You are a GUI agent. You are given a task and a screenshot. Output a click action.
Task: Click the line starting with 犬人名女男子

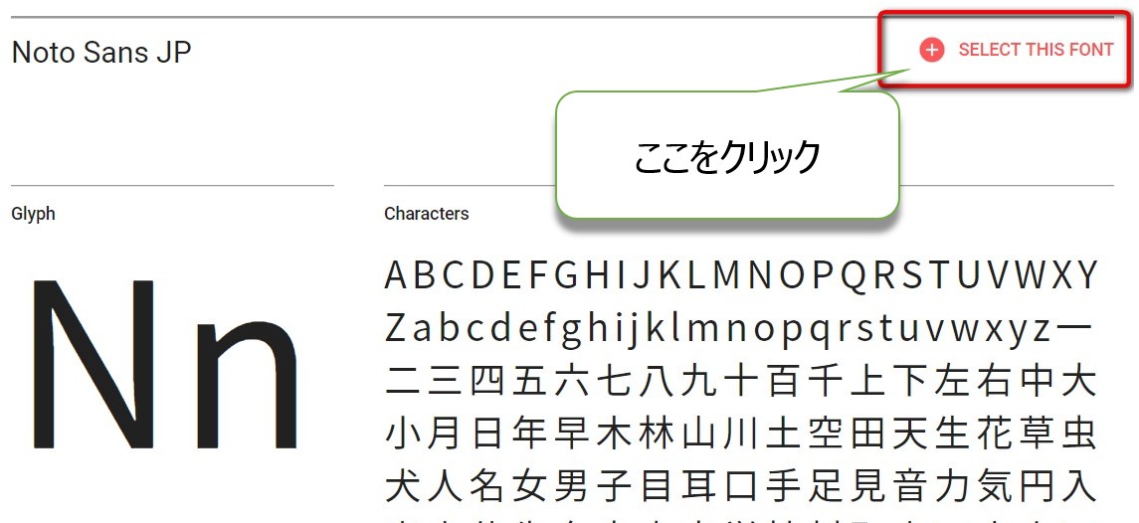click(x=741, y=486)
